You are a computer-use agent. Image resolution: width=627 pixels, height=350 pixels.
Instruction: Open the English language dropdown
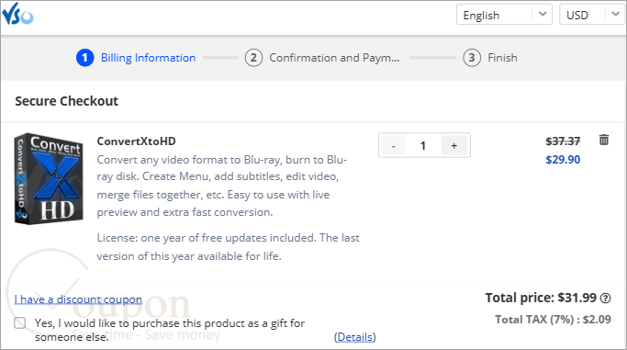click(x=504, y=15)
